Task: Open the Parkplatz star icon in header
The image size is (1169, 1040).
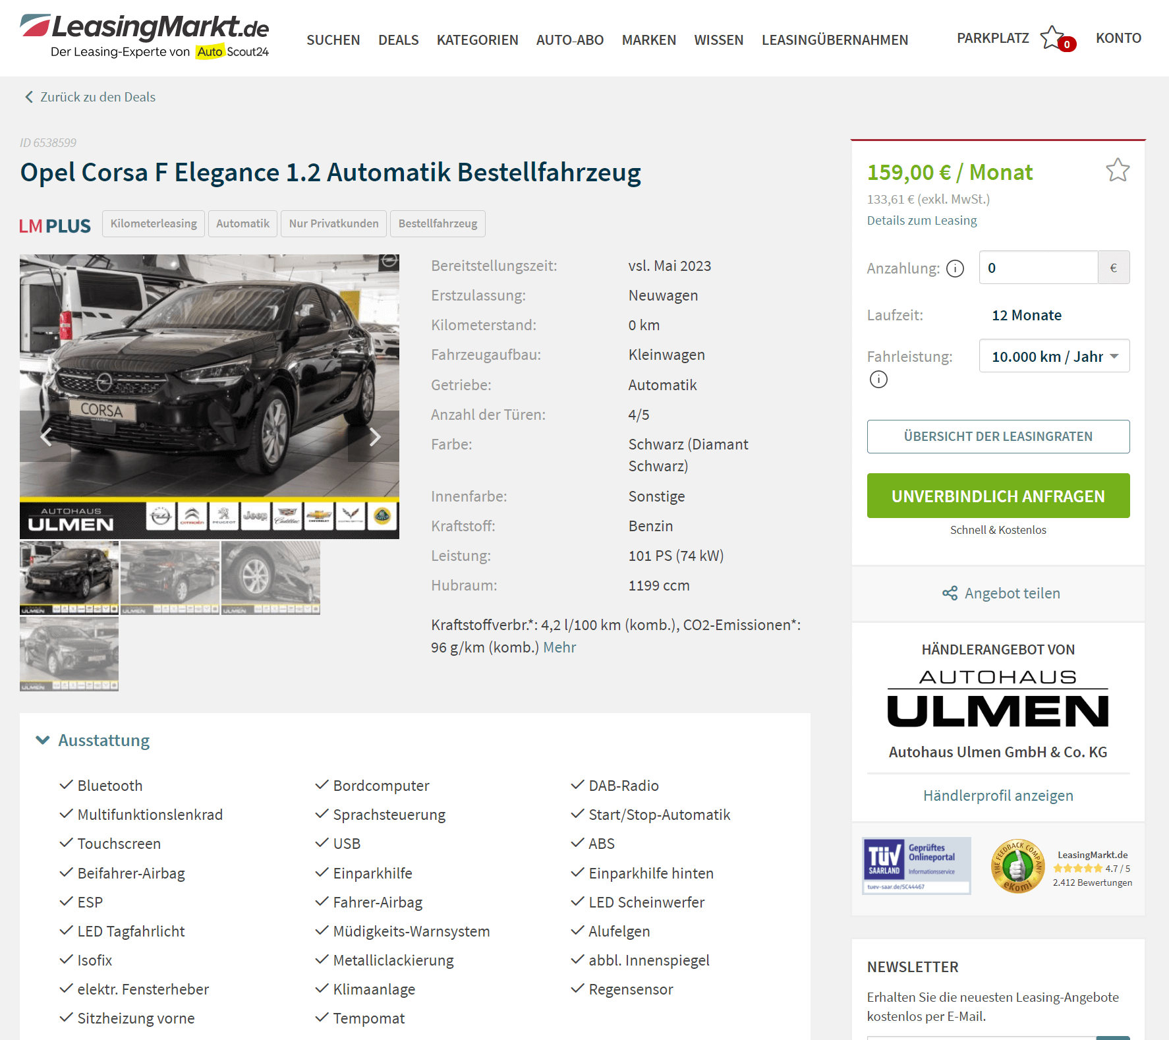Action: [1053, 38]
